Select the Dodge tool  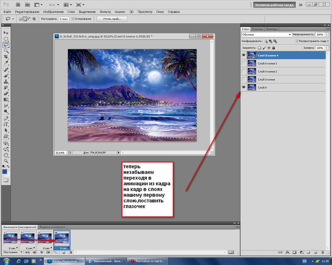6,111
